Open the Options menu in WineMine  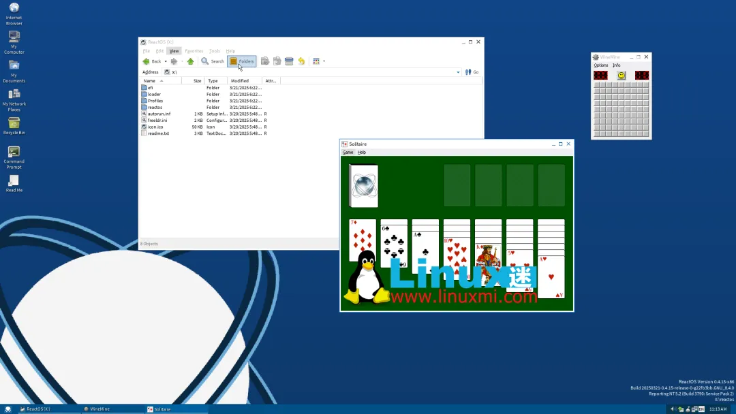click(x=601, y=65)
